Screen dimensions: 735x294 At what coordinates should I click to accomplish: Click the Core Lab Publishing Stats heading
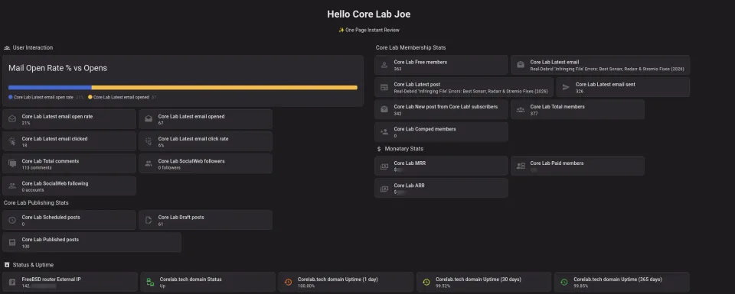(x=36, y=203)
